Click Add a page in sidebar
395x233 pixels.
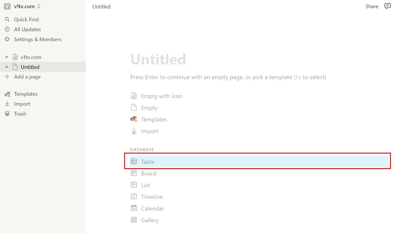[x=27, y=77]
